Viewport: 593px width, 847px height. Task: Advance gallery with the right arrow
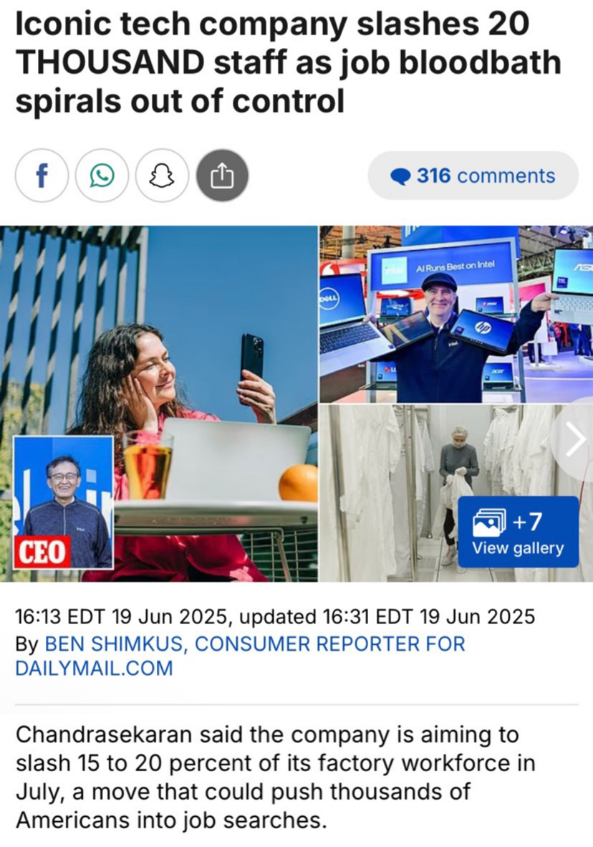click(x=576, y=439)
